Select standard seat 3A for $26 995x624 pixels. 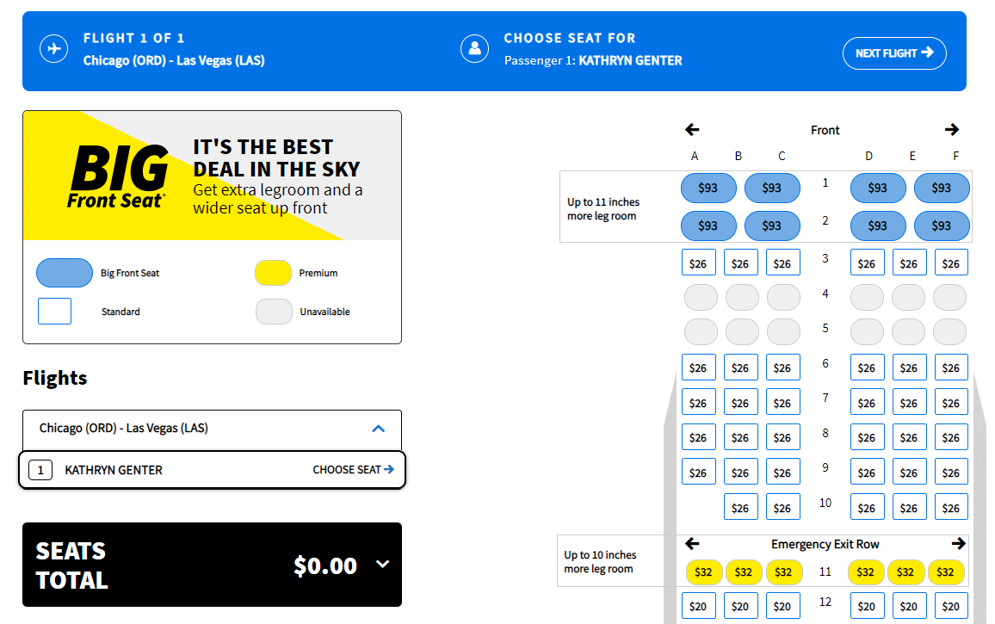point(698,262)
